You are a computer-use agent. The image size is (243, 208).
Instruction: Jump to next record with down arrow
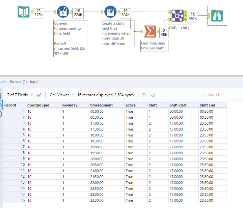(153, 95)
